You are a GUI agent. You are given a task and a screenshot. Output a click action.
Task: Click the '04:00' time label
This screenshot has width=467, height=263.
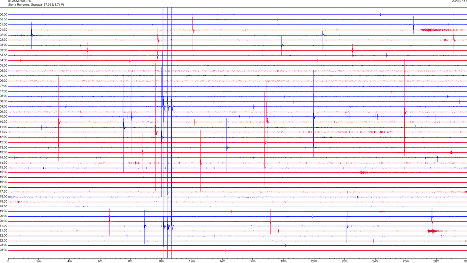[x=4, y=55]
